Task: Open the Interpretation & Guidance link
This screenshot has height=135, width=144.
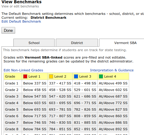Action: click(112, 70)
